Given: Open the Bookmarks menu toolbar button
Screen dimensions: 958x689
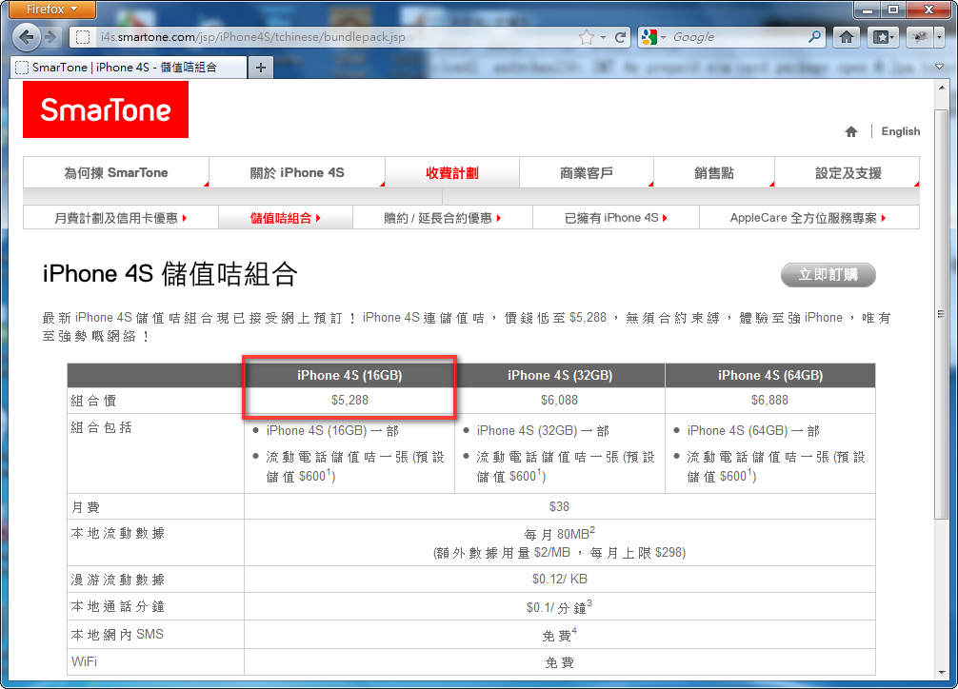Looking at the screenshot, I should 882,37.
